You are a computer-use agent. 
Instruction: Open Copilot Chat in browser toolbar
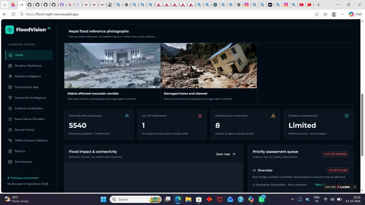pos(355,14)
